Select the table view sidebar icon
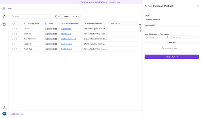Viewport: 201px width, 118px height. click(4, 24)
